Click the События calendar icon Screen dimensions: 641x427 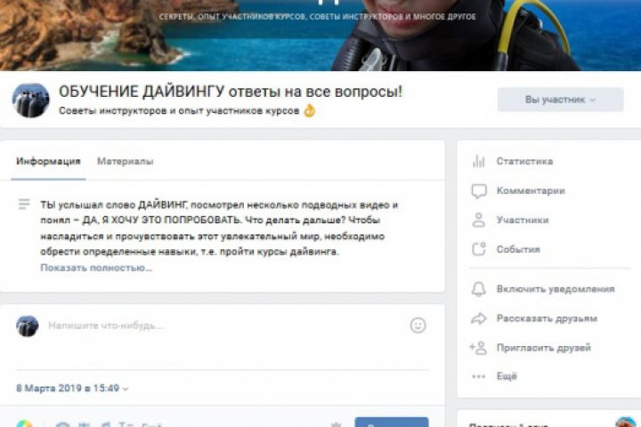click(x=479, y=249)
